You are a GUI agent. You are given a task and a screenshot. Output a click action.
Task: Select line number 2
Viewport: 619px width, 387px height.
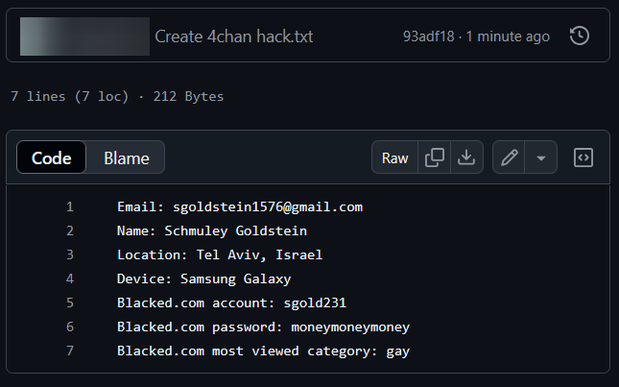[70, 231]
